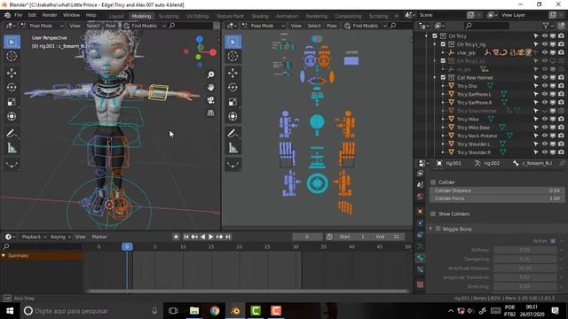Switch to the Sculpting workspace tab

tap(169, 16)
